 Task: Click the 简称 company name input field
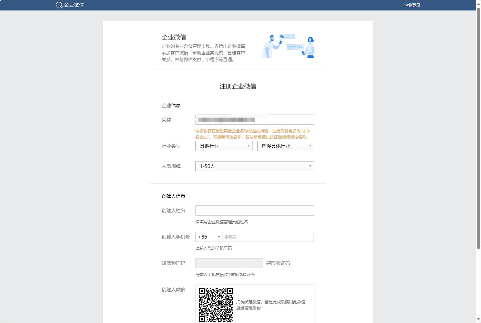tap(255, 120)
